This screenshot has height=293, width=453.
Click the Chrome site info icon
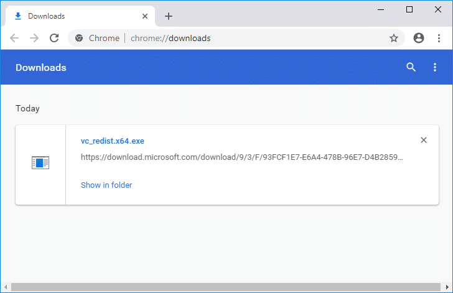(79, 38)
